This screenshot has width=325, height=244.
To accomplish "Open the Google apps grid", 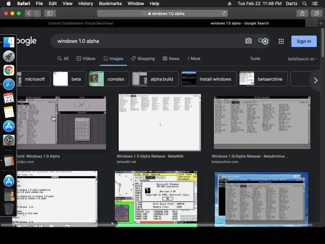I will (x=281, y=41).
